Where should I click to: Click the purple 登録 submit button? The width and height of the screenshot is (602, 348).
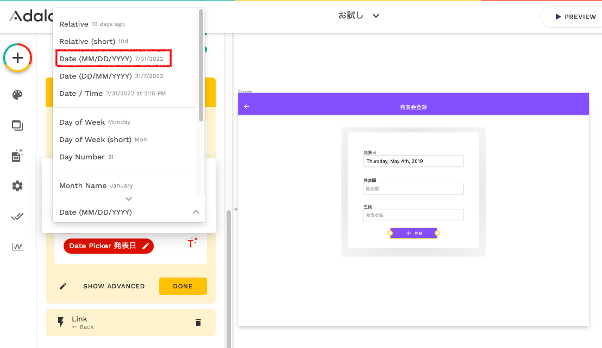[413, 233]
